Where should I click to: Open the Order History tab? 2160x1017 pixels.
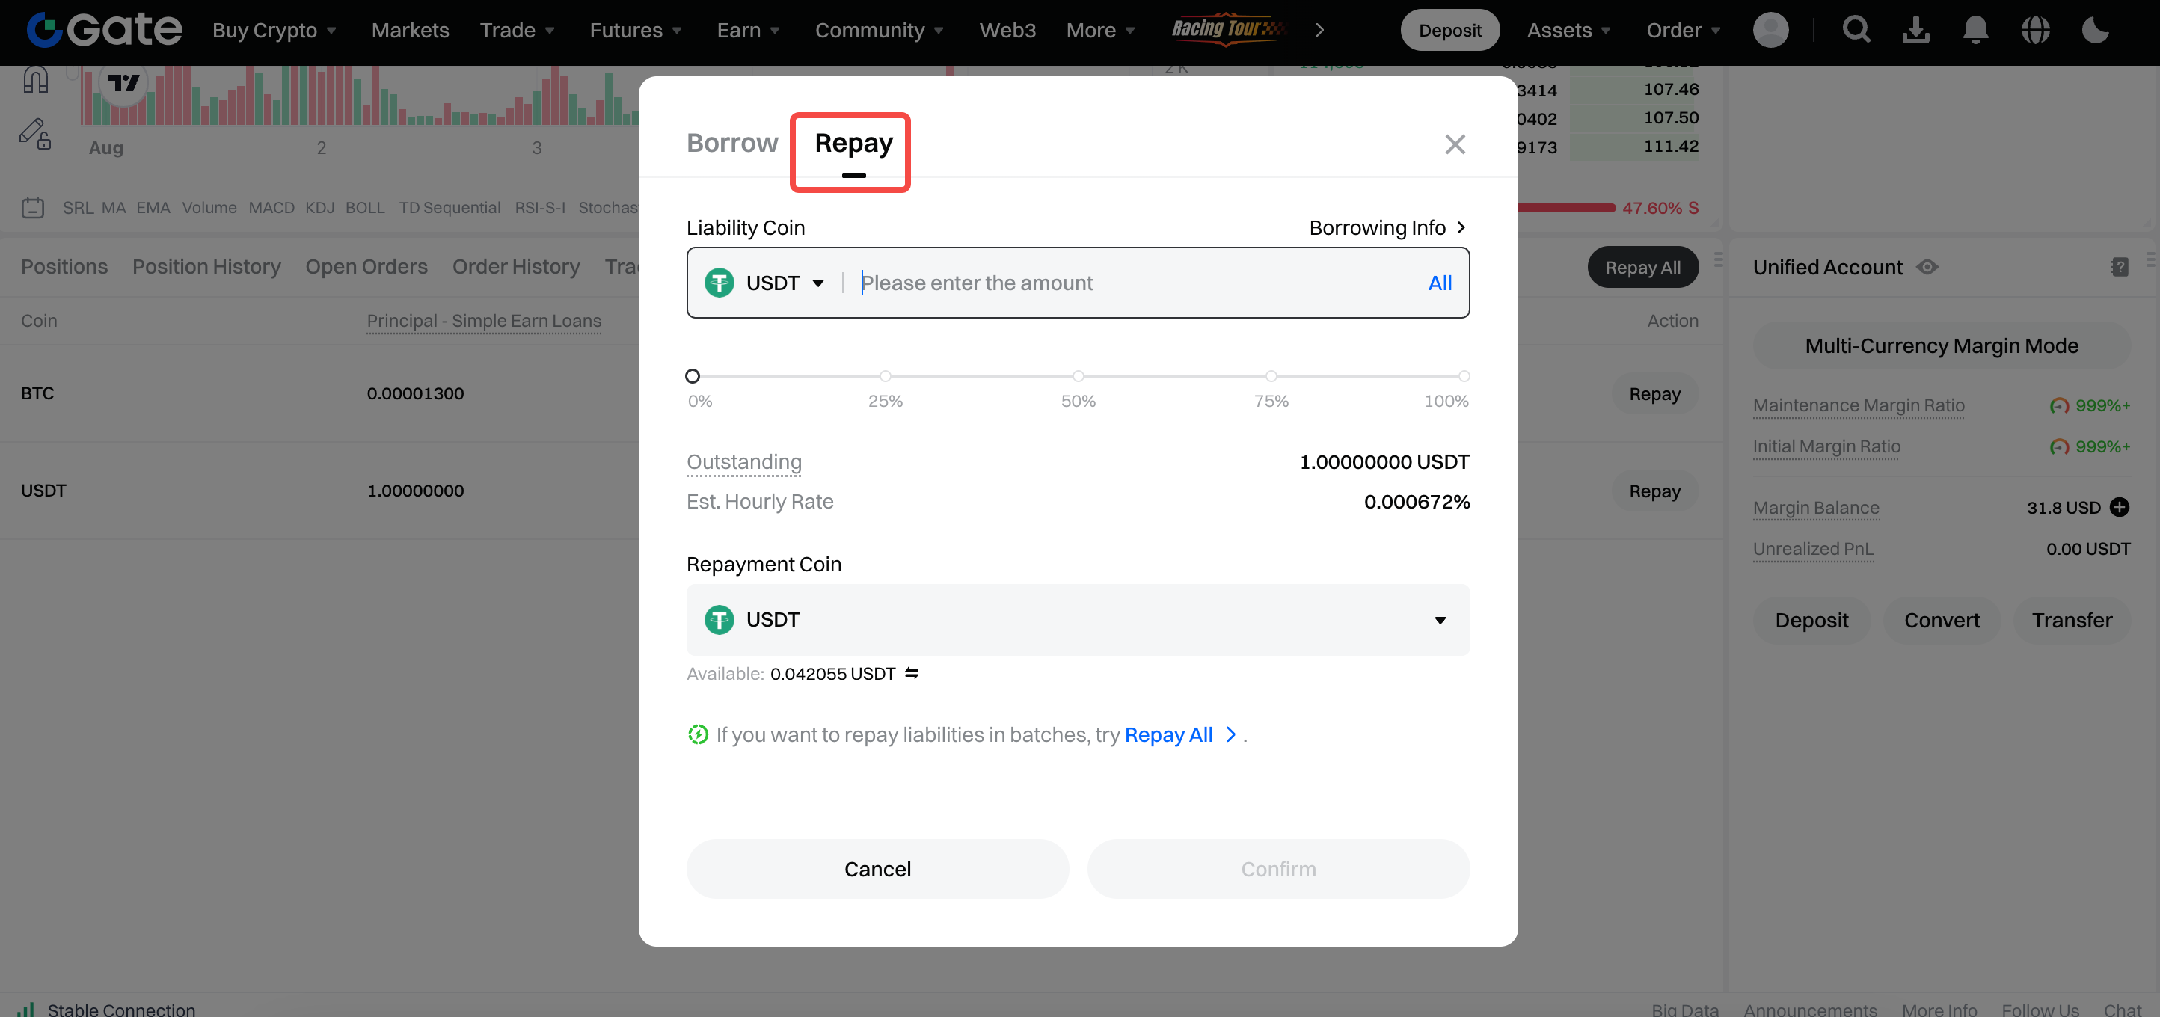coord(515,267)
